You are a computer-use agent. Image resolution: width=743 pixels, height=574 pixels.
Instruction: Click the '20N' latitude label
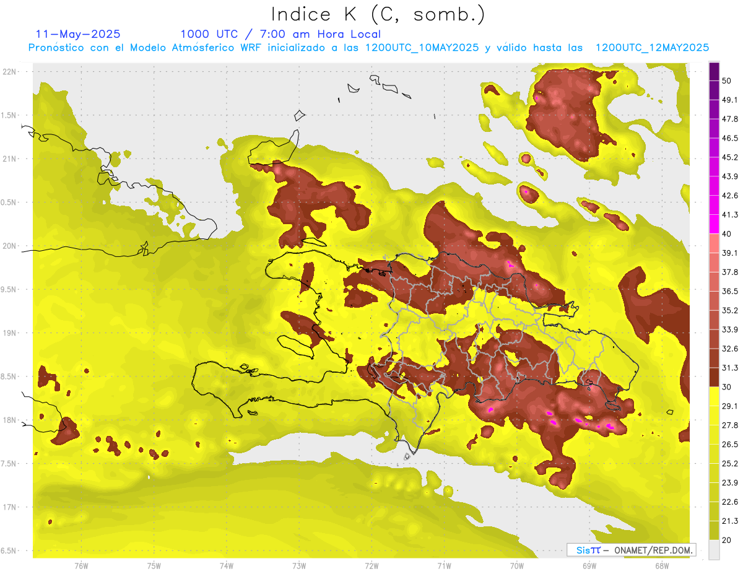[x=9, y=246]
